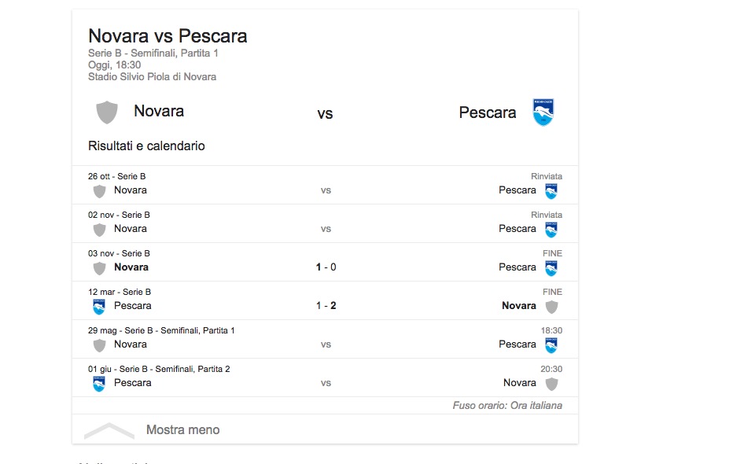Click the large Pescara crest in header
This screenshot has width=755, height=464.
click(543, 112)
